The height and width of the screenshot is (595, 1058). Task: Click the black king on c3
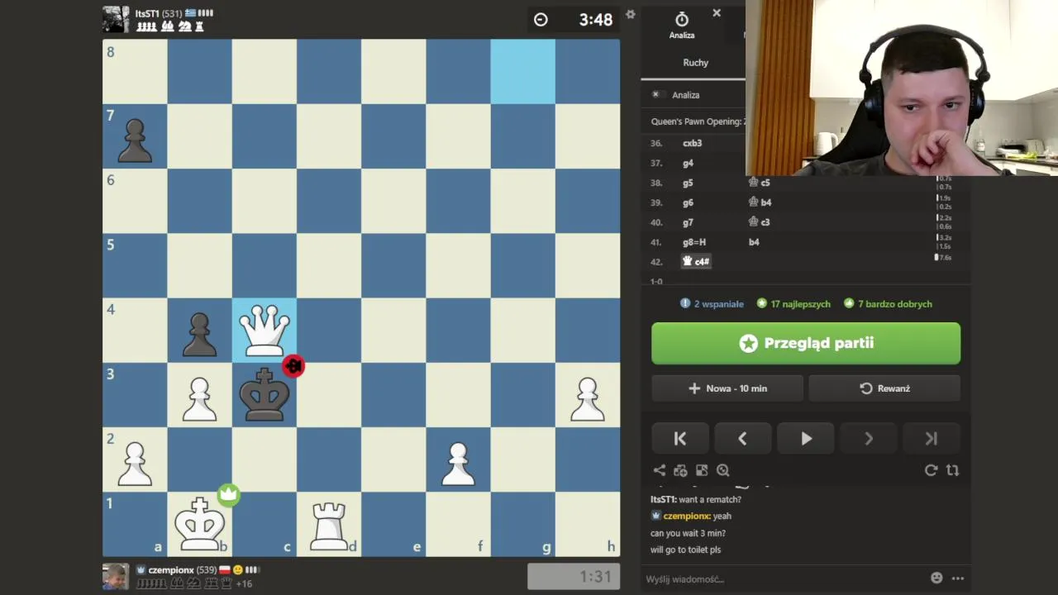(x=264, y=394)
